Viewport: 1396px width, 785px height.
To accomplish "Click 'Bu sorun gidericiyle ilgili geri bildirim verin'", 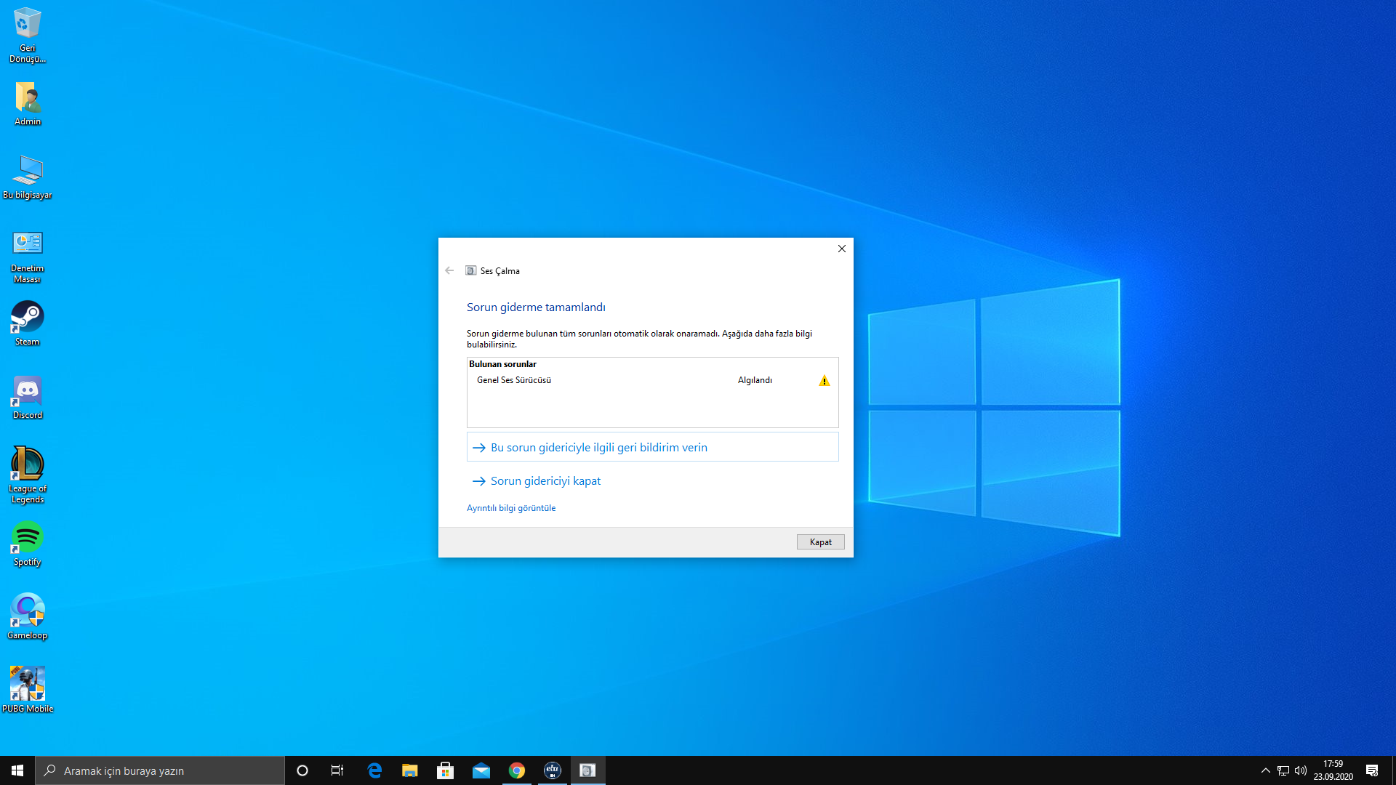I will point(652,448).
